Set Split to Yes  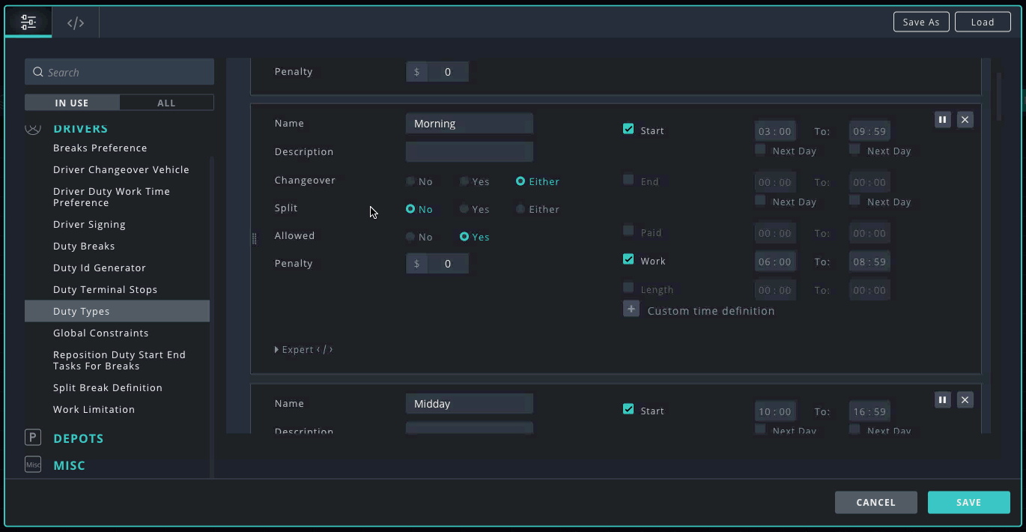tap(464, 209)
